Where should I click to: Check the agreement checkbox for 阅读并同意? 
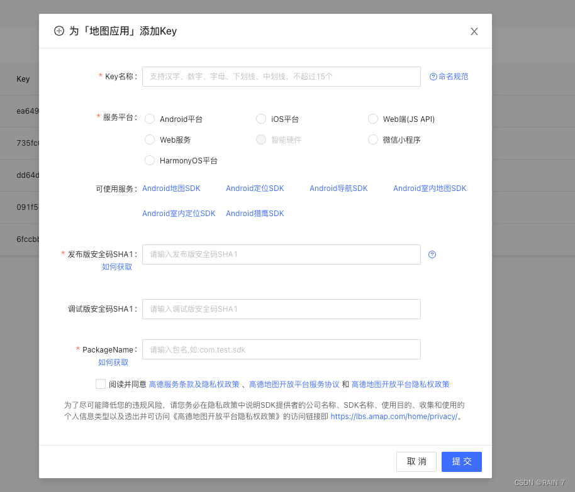[x=101, y=383]
